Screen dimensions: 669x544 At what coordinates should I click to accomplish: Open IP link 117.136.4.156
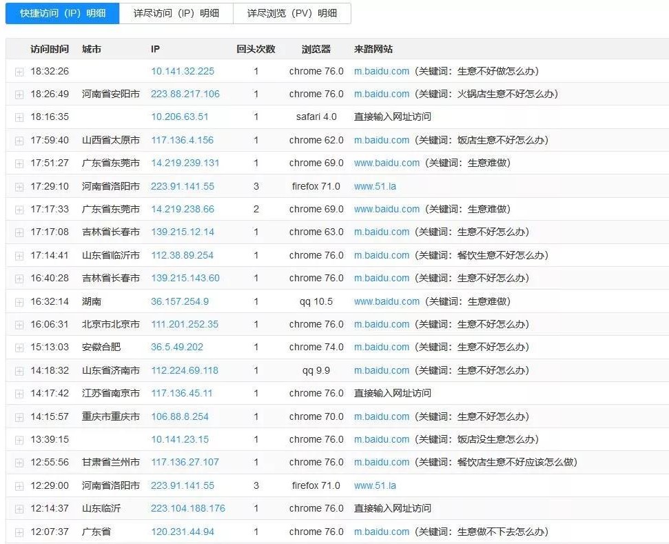pos(182,140)
